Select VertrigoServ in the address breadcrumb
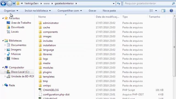The width and height of the screenshot is (176, 99). click(x=32, y=4)
